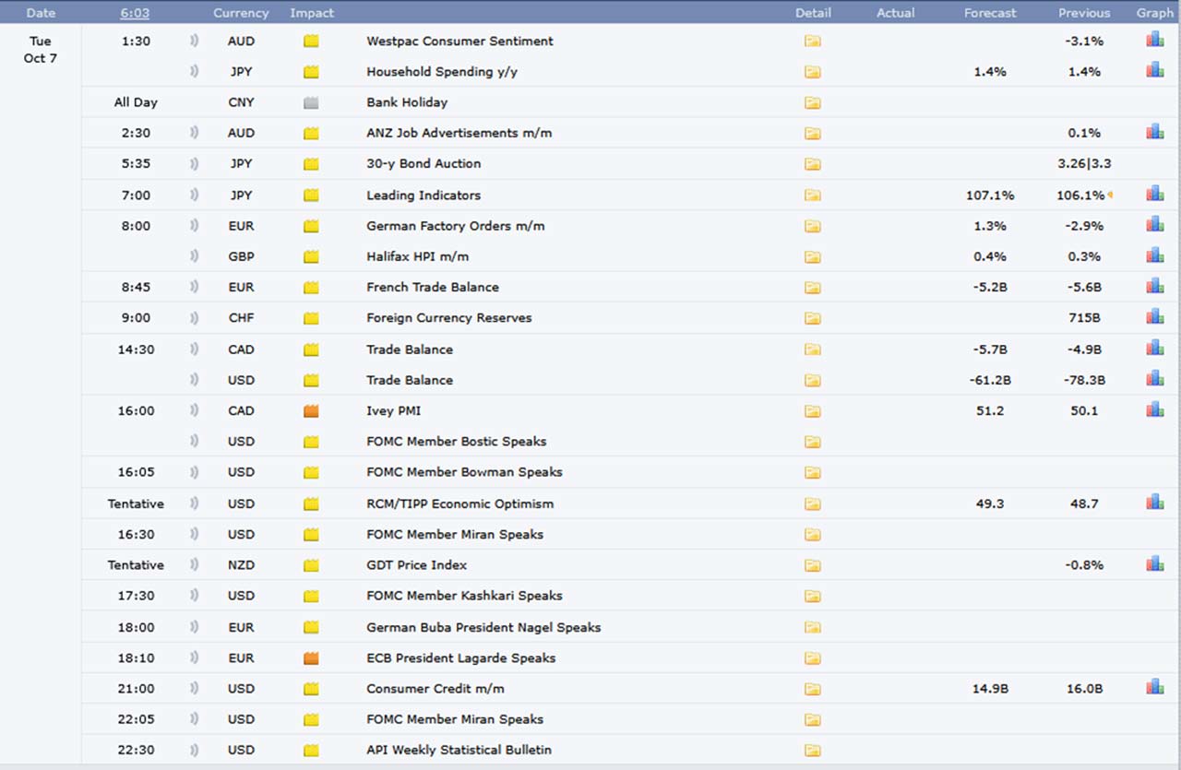Screen dimensions: 1181x770
Task: Toggle alert icon for Leading Indicators
Action: tap(194, 195)
